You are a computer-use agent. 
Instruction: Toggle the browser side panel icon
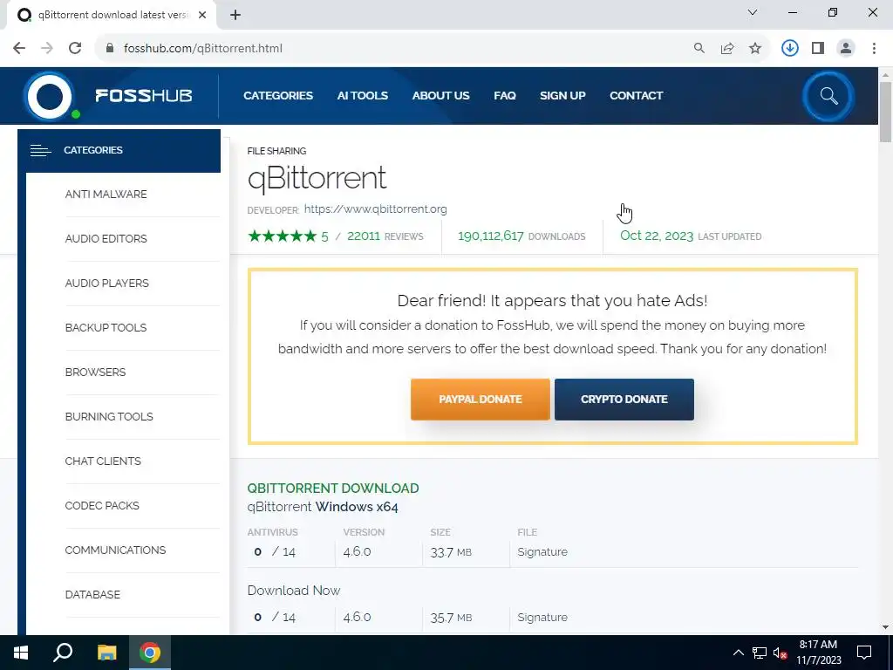[818, 49]
